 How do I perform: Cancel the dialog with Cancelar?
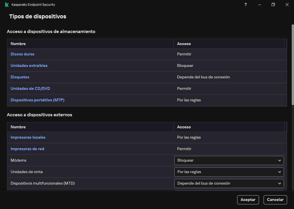pos(275,200)
